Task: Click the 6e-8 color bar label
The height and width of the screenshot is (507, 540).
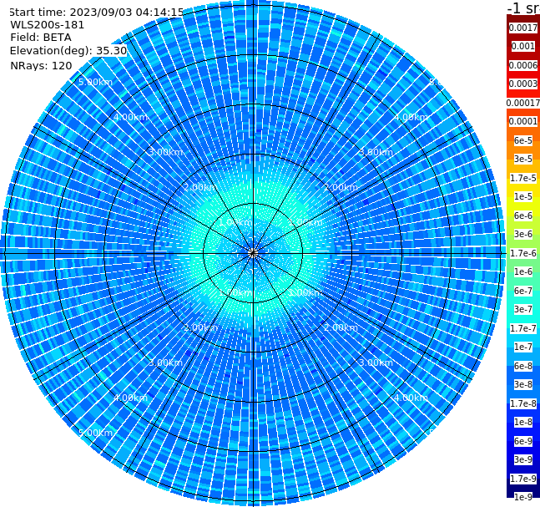Action: click(523, 366)
